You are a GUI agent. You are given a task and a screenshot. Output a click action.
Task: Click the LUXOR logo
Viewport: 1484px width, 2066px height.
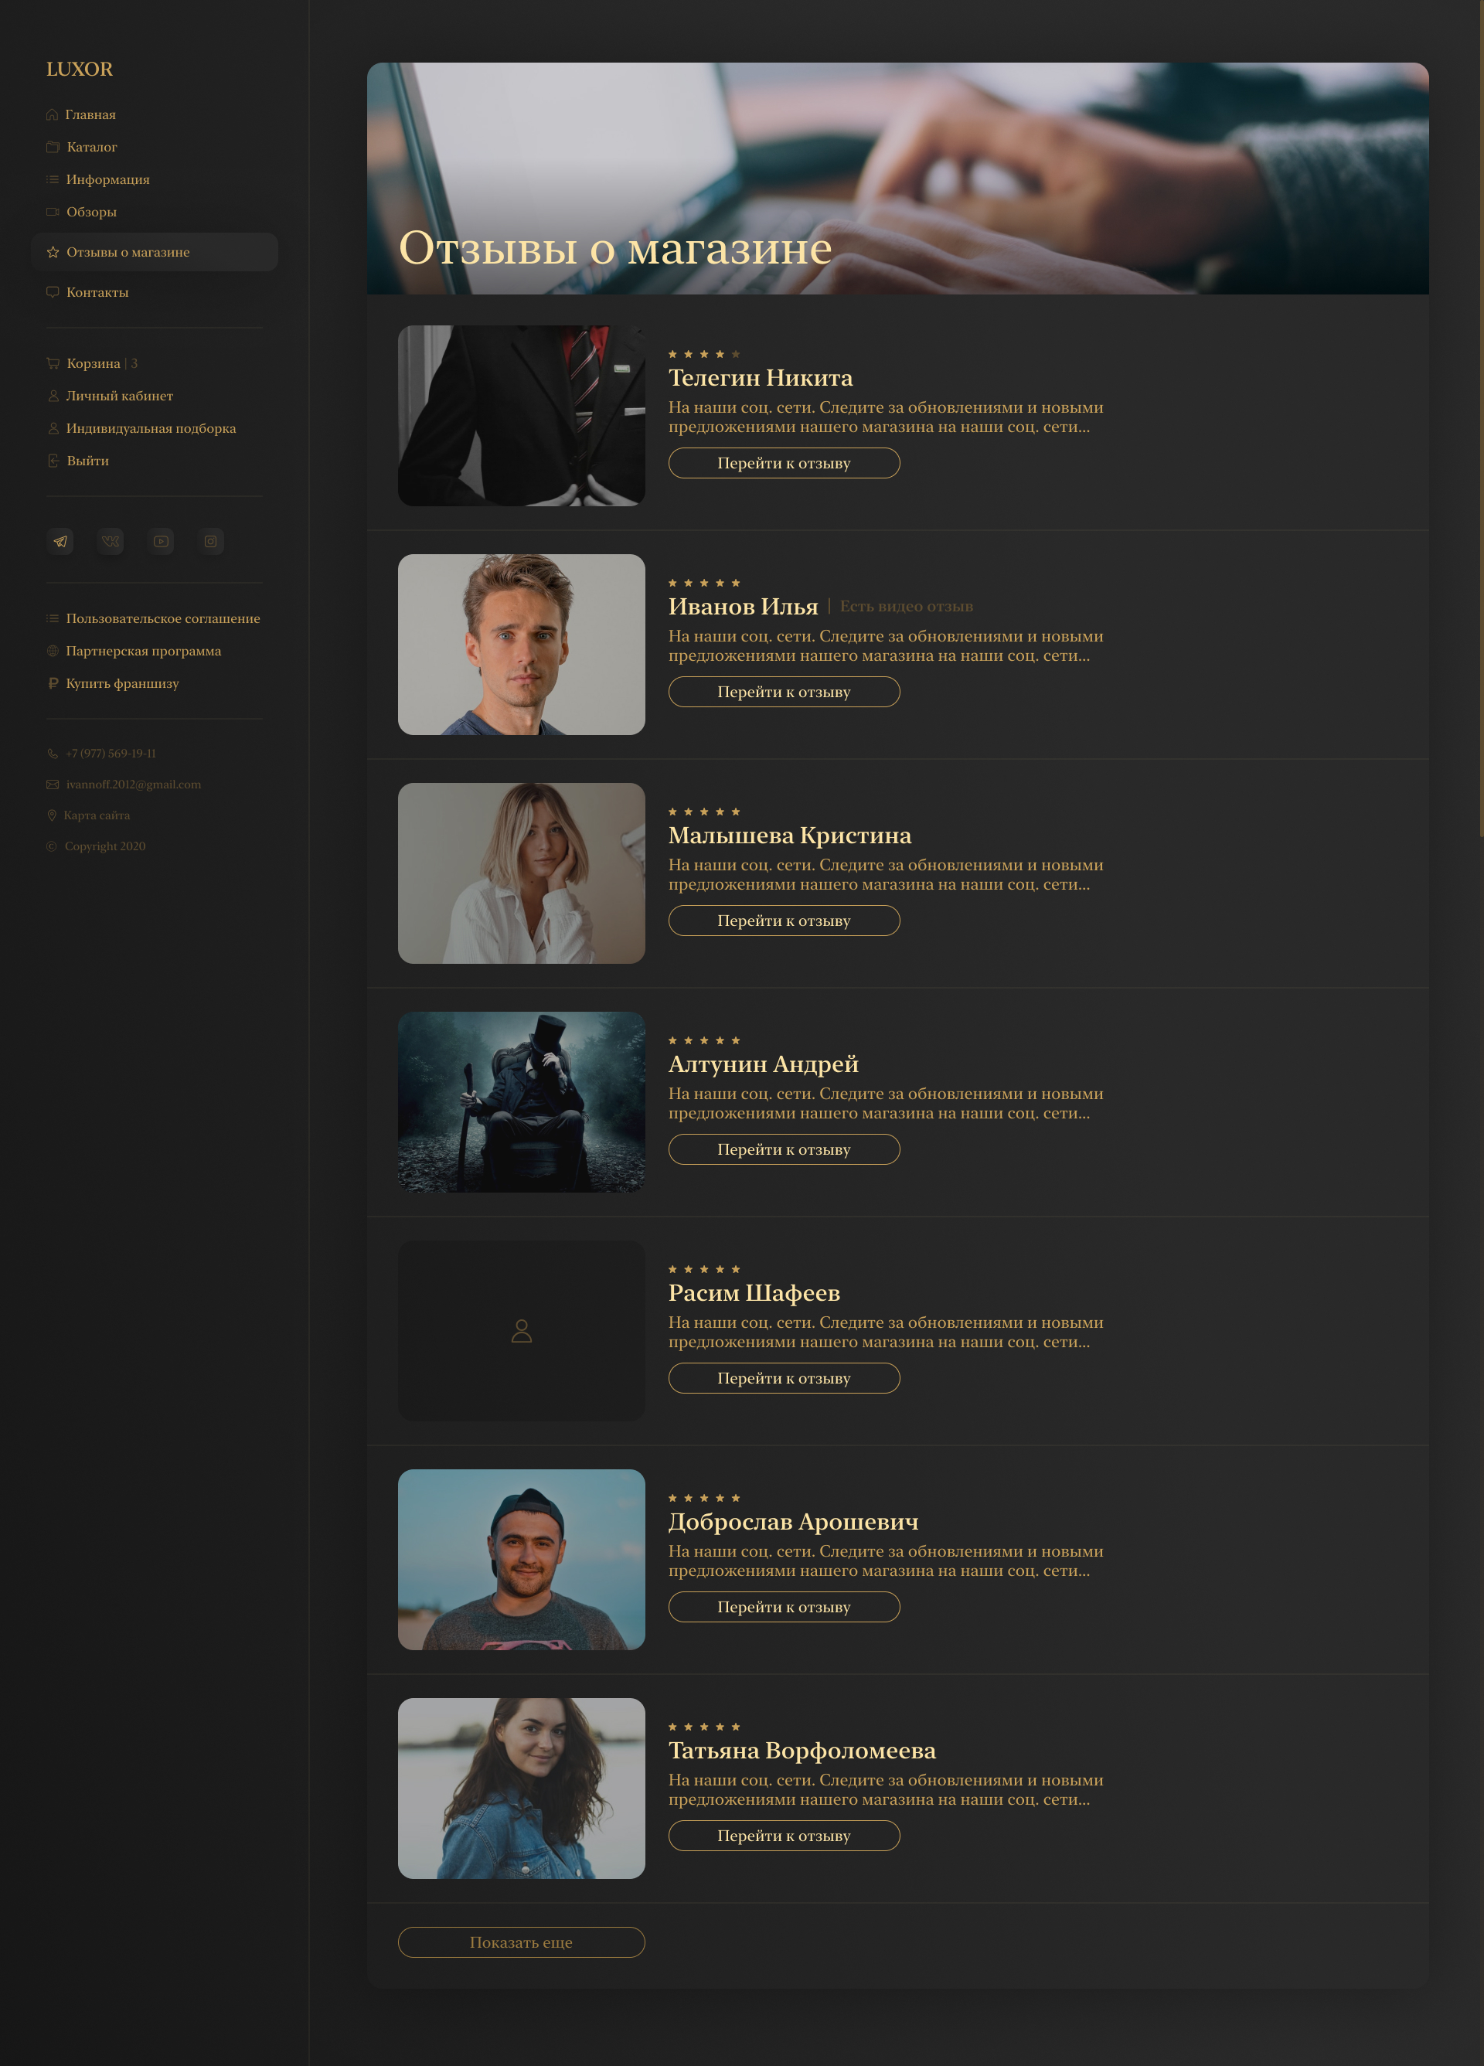coord(80,70)
